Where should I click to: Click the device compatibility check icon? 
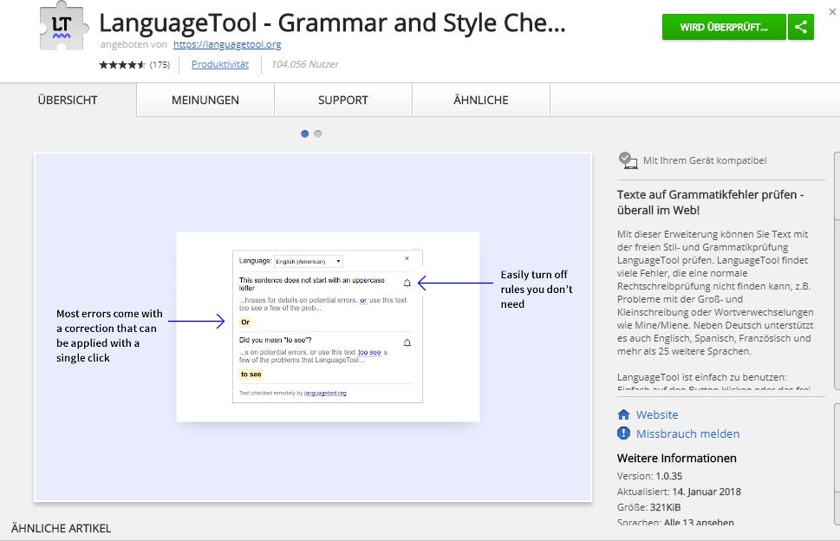(628, 160)
